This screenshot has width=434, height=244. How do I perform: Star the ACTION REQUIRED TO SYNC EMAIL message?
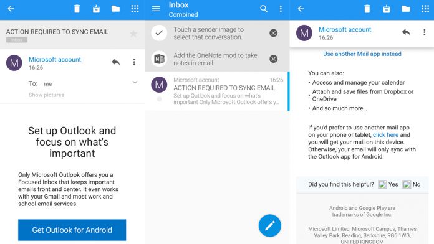(133, 34)
